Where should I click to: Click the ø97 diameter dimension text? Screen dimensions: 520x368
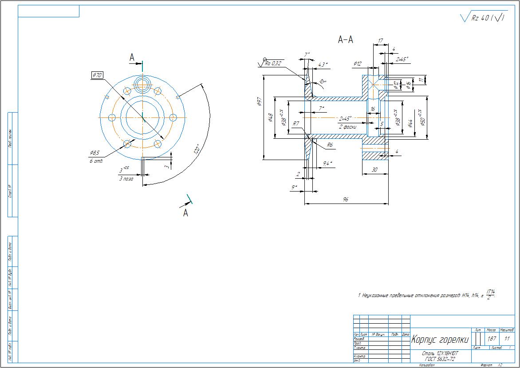tap(258, 102)
